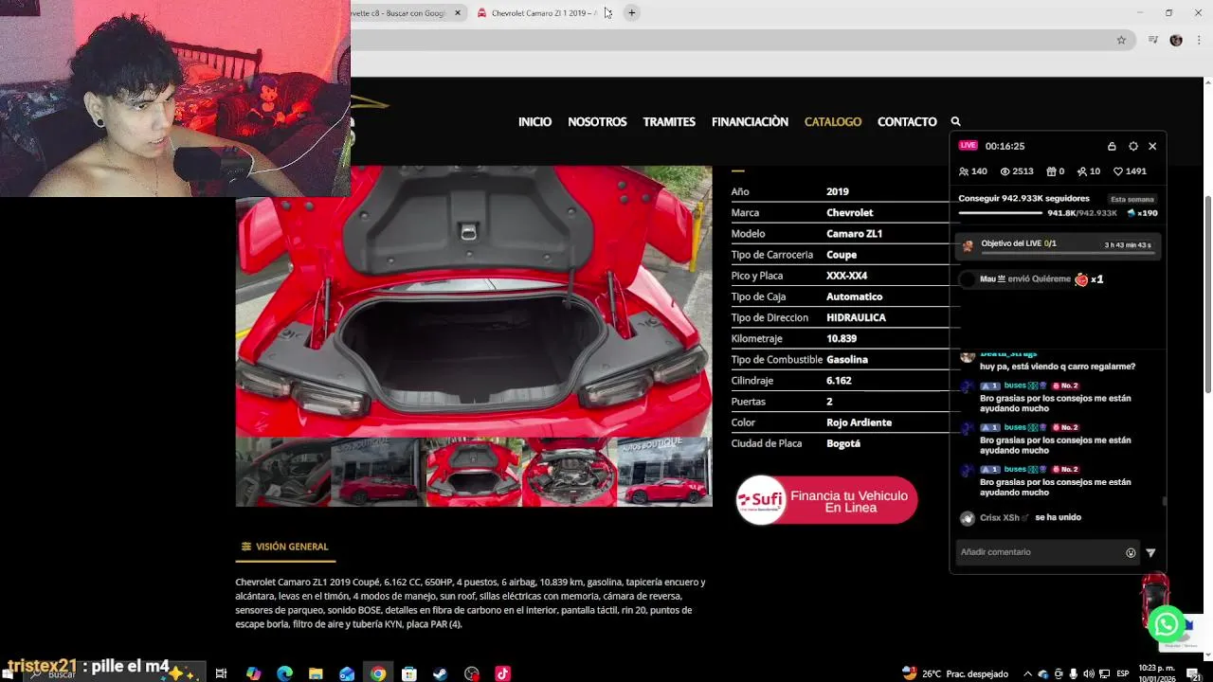
Task: Click the eye views icon showing 2513
Action: (x=1005, y=171)
